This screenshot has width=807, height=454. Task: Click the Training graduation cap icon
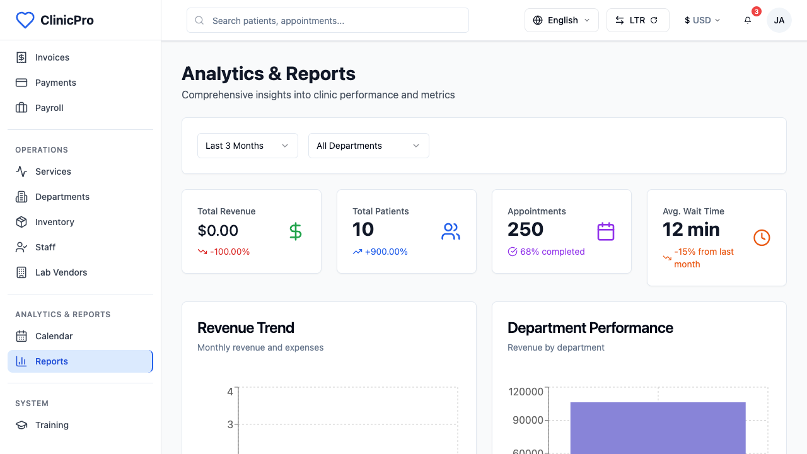click(x=21, y=425)
